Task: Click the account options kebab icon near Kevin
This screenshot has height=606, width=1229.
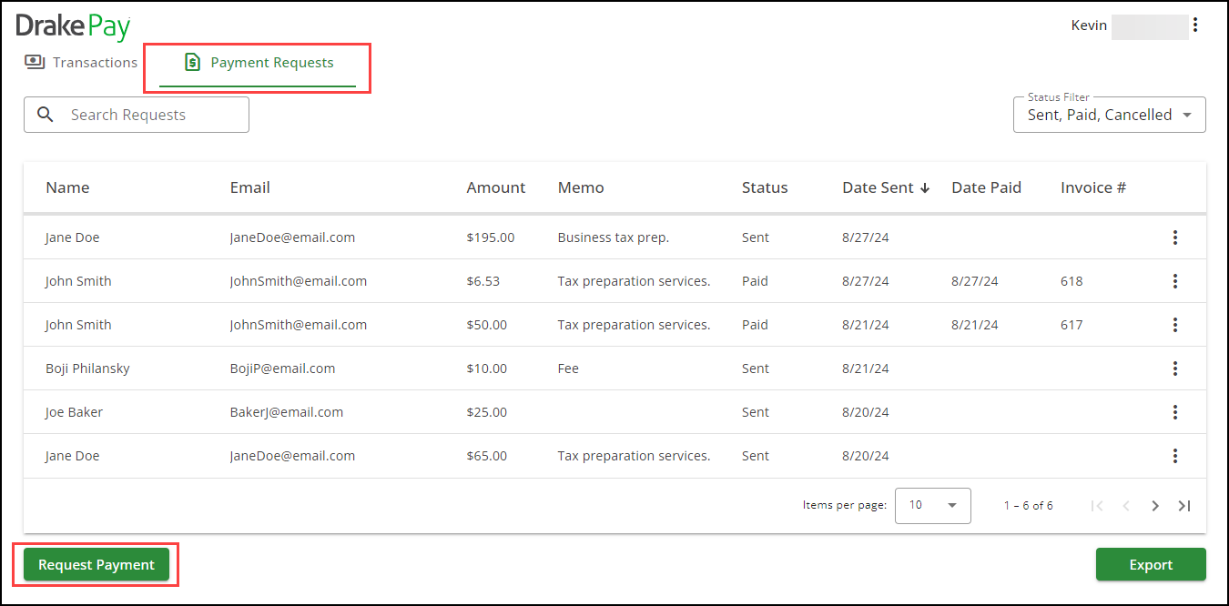Action: click(1195, 25)
